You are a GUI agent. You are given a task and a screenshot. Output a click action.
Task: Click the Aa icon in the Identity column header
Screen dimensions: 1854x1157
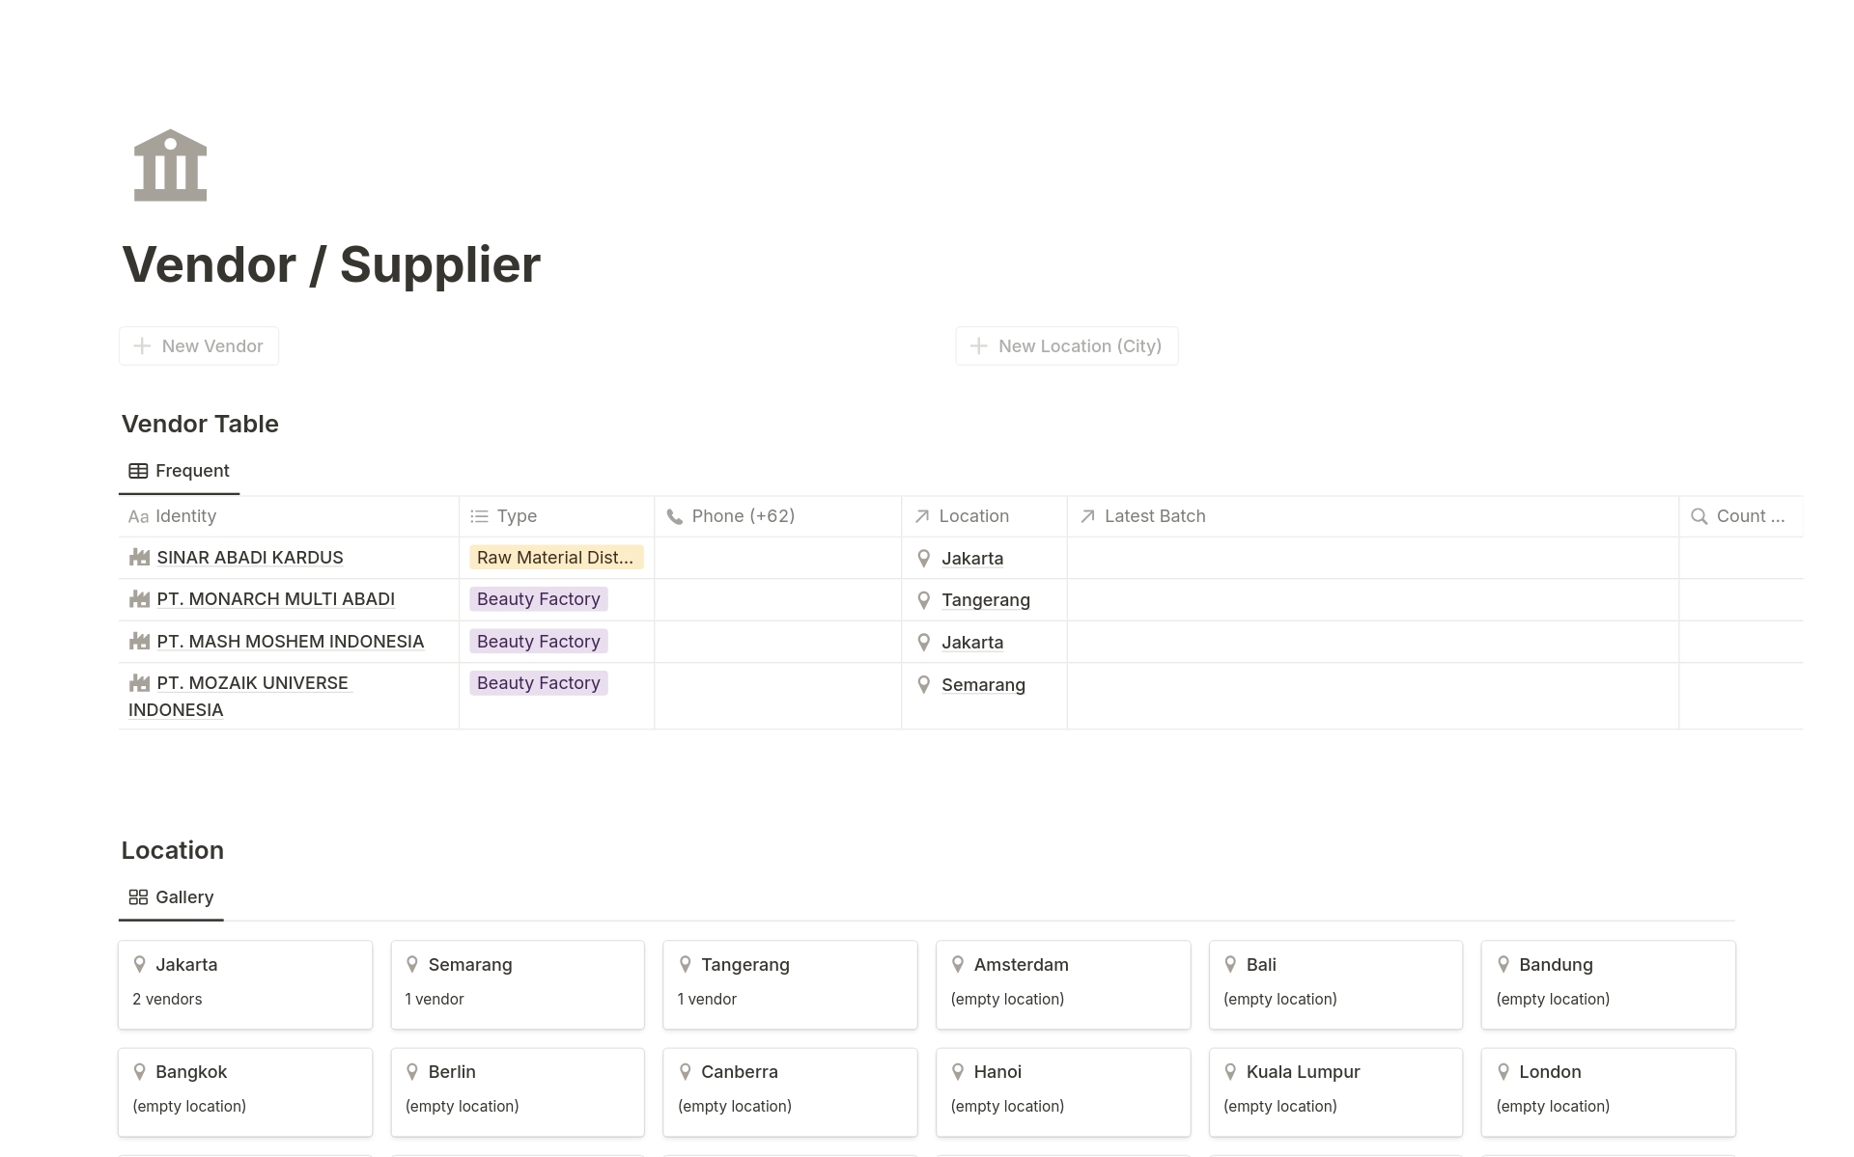[x=137, y=516]
